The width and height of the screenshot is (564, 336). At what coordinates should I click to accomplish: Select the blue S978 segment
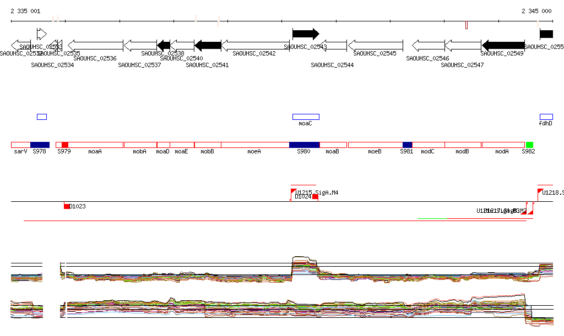(40, 145)
